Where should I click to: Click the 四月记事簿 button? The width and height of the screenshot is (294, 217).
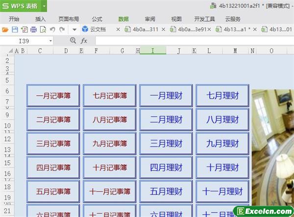[x=53, y=167]
